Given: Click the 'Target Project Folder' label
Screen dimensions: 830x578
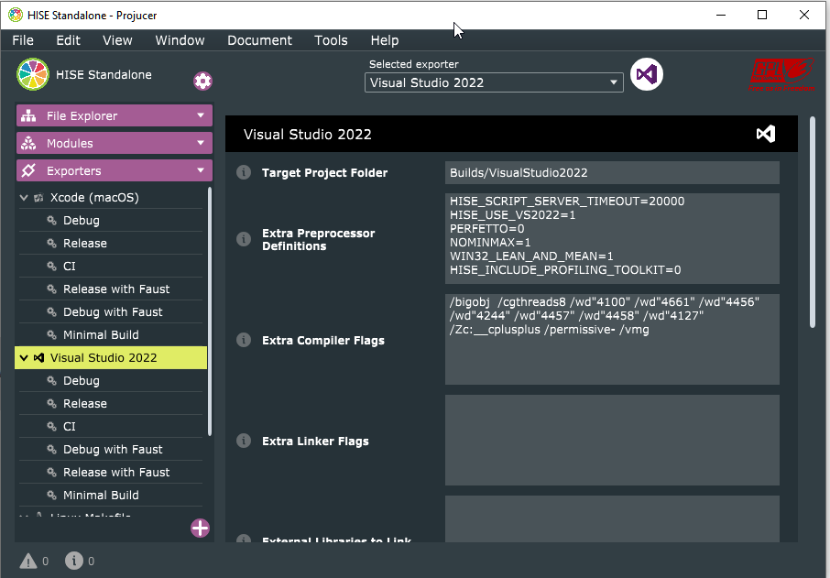Looking at the screenshot, I should coord(324,172).
